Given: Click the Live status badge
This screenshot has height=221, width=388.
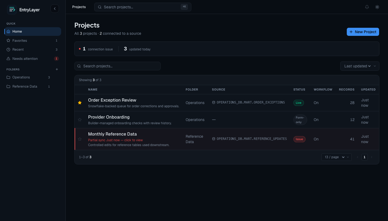Looking at the screenshot, I should tap(299, 103).
